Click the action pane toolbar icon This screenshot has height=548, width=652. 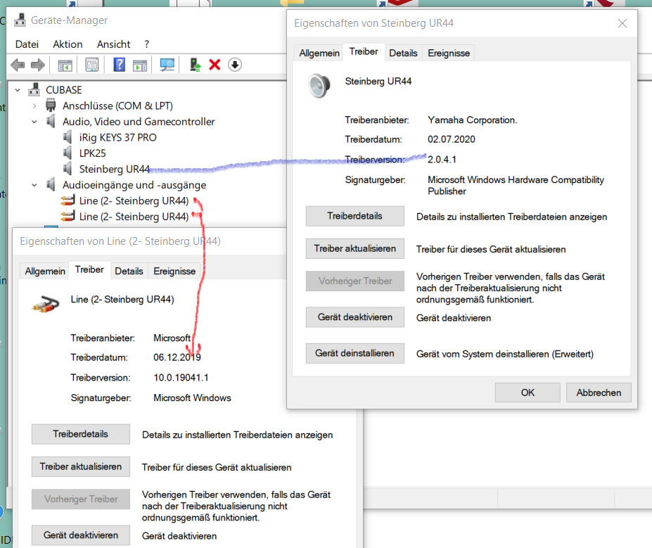pos(140,65)
